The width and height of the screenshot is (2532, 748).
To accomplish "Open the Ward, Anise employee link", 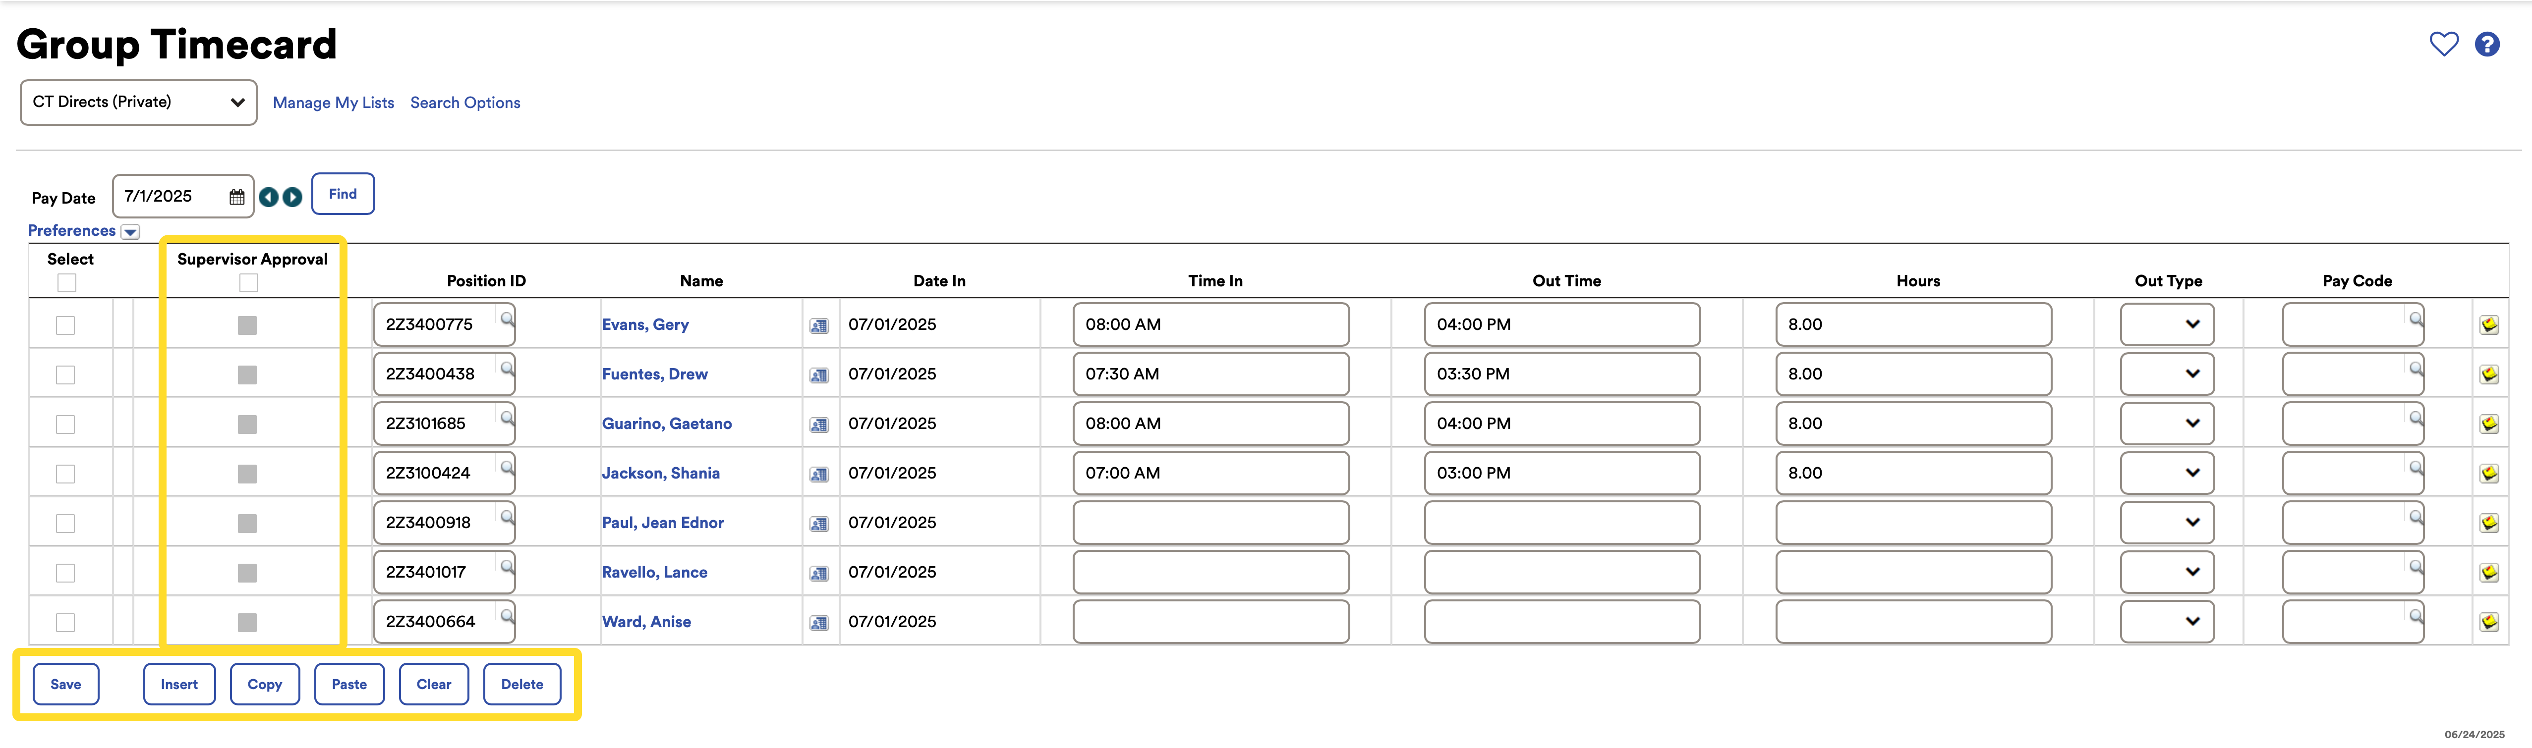I will (646, 622).
